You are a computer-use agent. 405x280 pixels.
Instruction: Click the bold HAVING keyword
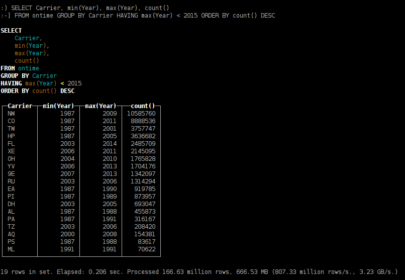coord(11,83)
